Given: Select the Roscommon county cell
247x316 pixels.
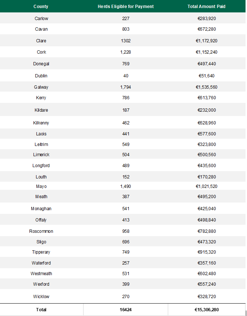Looking at the screenshot, I should (41, 231).
